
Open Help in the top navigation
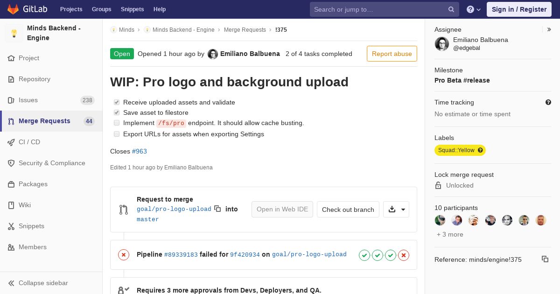coord(160,9)
